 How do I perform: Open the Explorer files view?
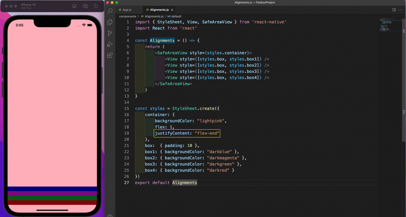click(x=110, y=22)
